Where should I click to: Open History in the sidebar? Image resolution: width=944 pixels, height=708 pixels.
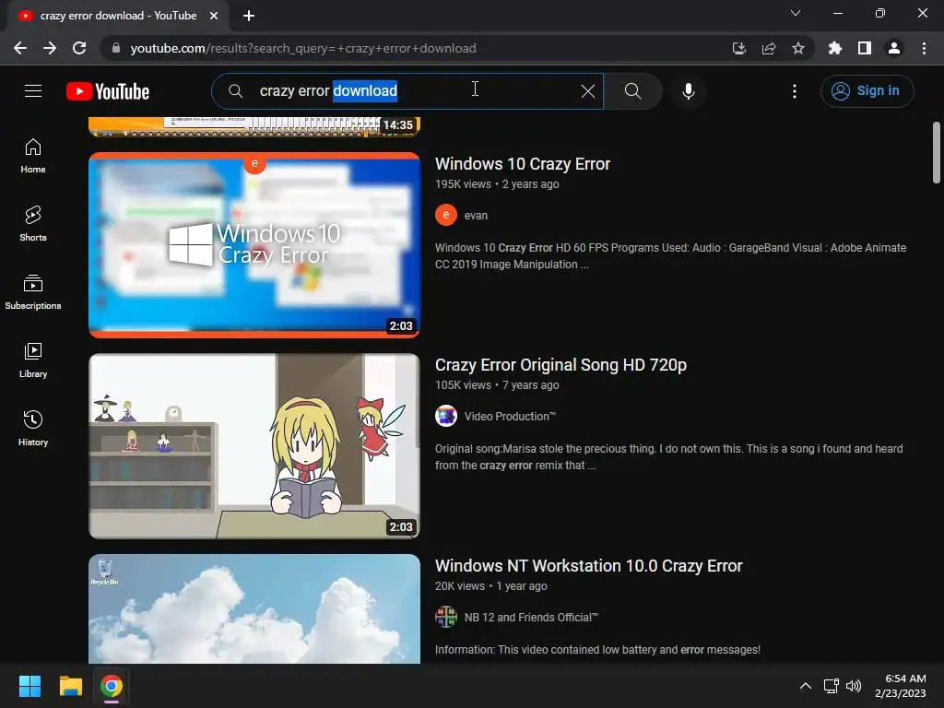pos(33,428)
